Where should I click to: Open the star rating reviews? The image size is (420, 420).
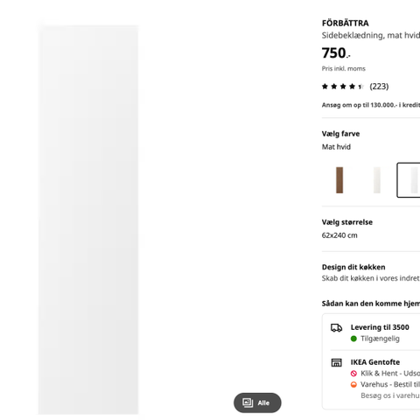(342, 87)
